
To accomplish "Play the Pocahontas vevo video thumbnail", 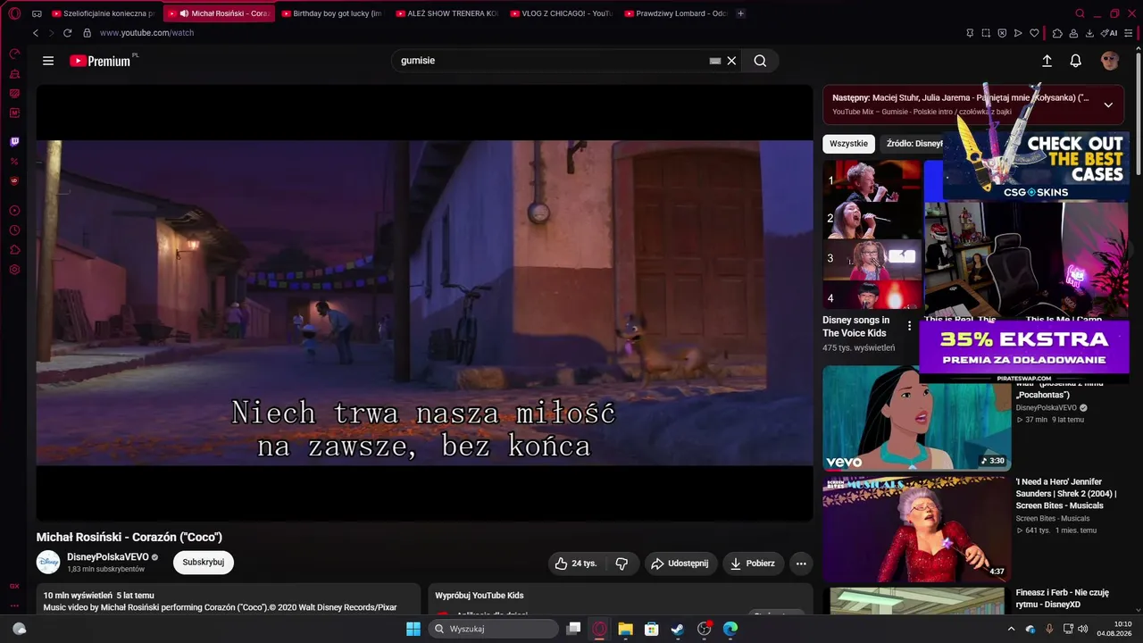I will click(916, 418).
